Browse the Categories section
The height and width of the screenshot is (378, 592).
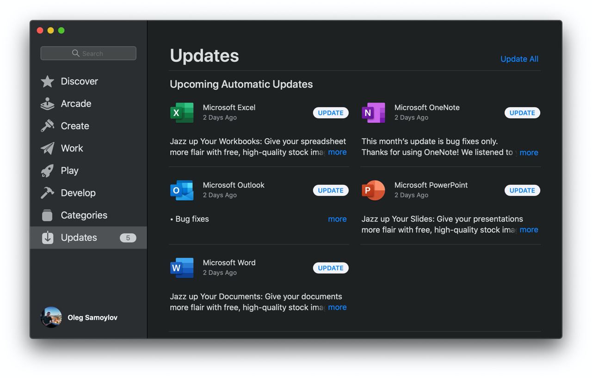[88, 215]
